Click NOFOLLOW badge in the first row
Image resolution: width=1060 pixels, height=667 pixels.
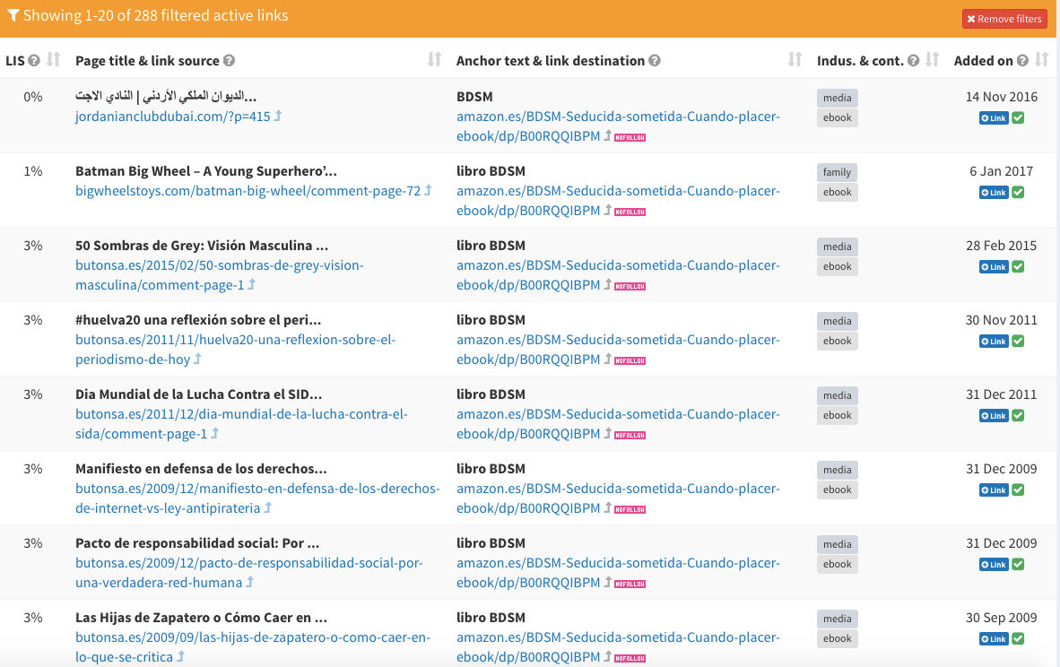(x=630, y=137)
